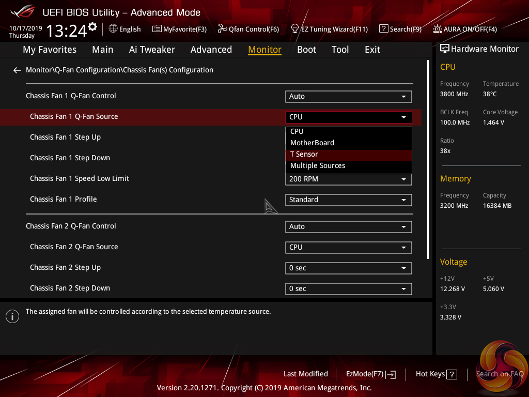Select Chassis Fan 2 Step Down label
Viewport: 529px width, 397px height.
(70, 288)
